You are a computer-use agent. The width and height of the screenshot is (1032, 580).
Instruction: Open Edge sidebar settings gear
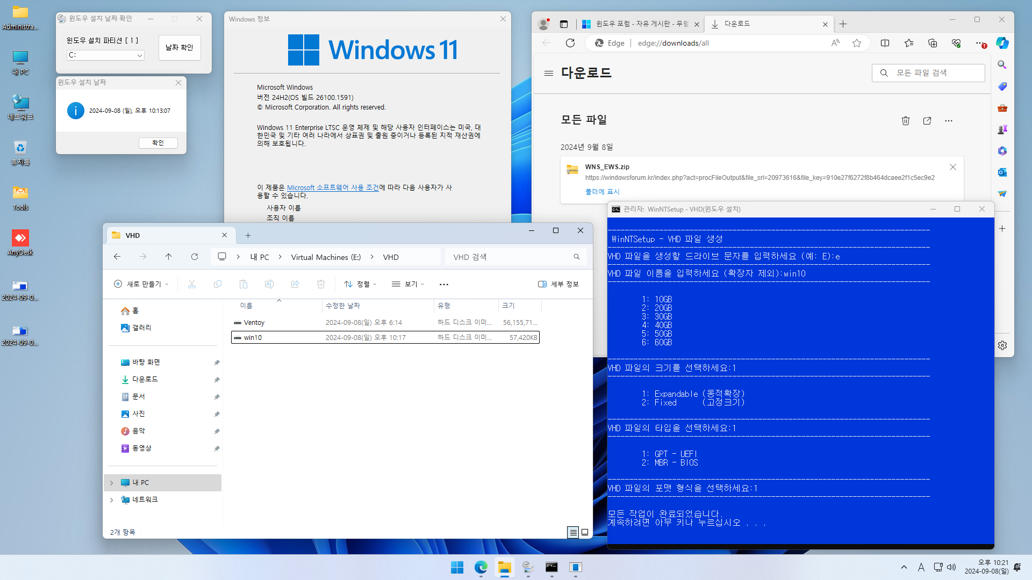point(1002,345)
